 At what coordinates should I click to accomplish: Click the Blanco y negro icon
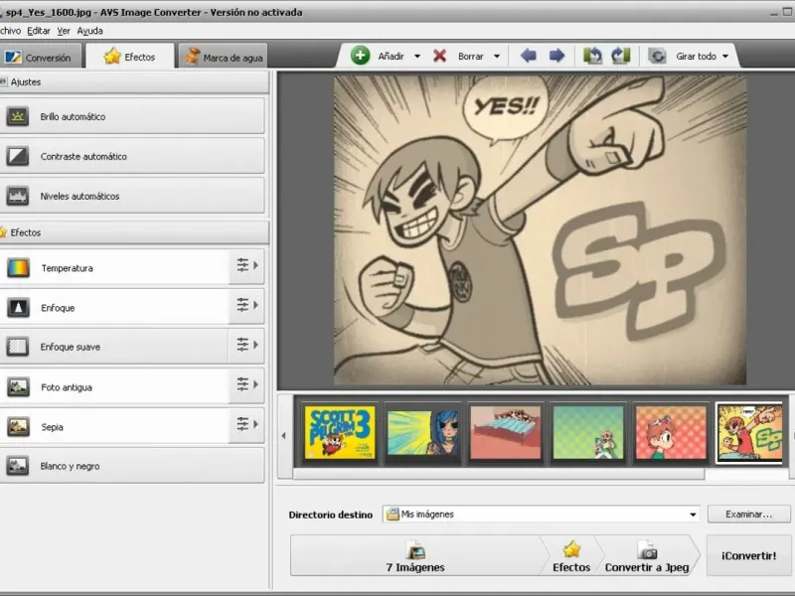(17, 466)
